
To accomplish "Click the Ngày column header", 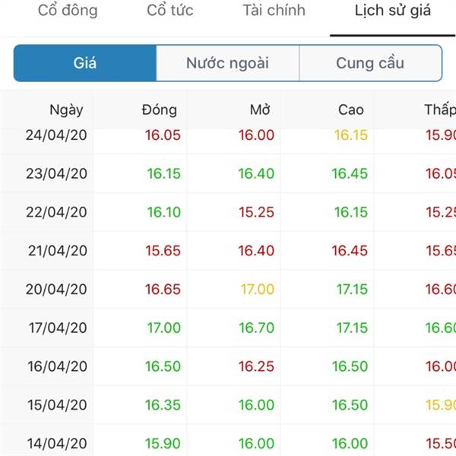I will click(66, 110).
